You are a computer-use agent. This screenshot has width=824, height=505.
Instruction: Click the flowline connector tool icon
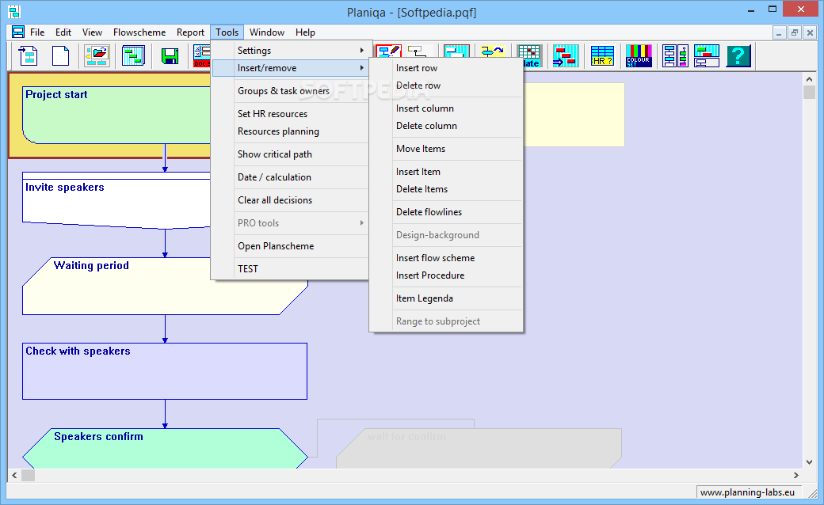click(x=418, y=51)
